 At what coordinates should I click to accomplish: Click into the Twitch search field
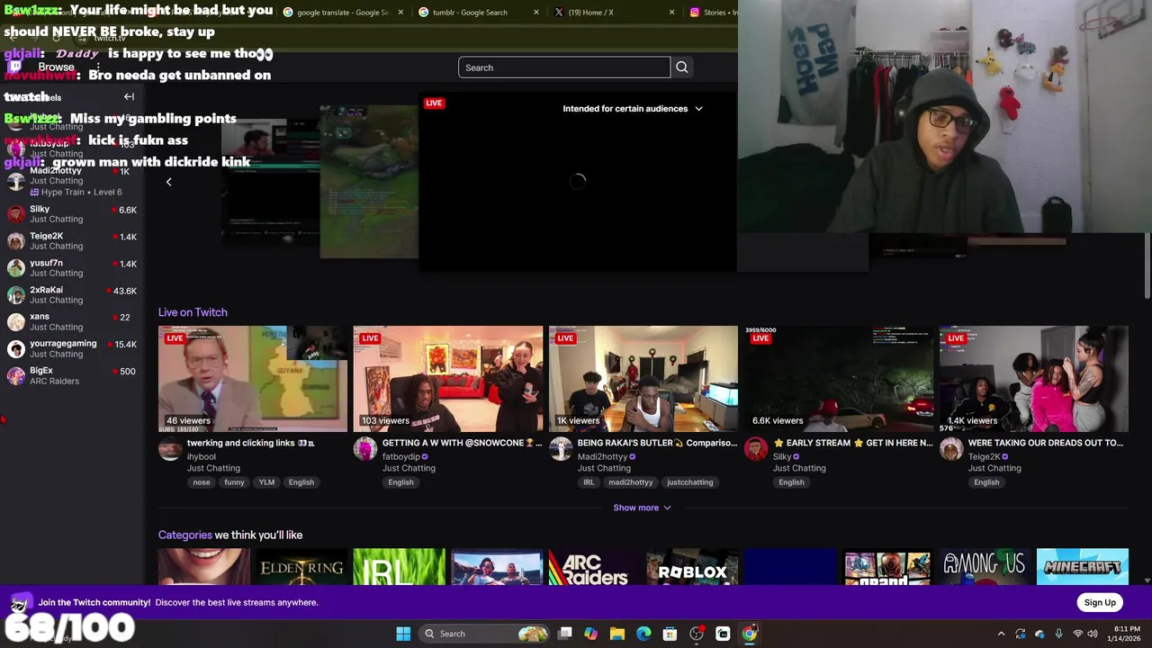564,67
